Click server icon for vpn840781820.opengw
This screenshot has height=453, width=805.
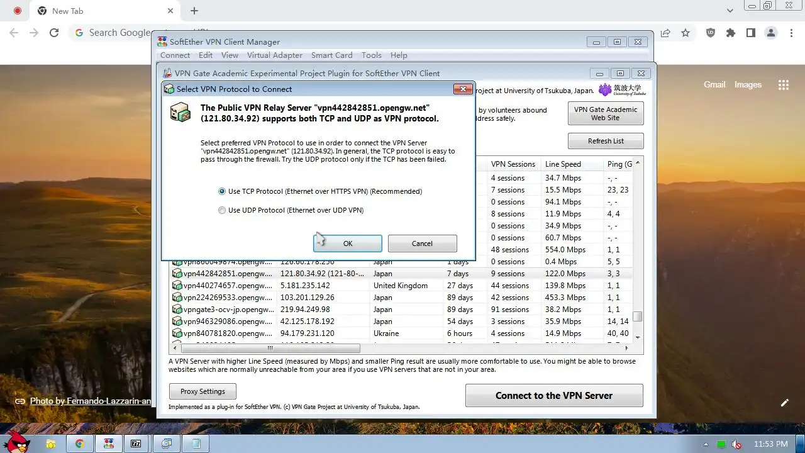coord(177,333)
